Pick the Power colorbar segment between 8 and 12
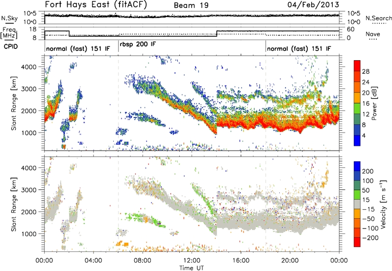 click(357, 119)
